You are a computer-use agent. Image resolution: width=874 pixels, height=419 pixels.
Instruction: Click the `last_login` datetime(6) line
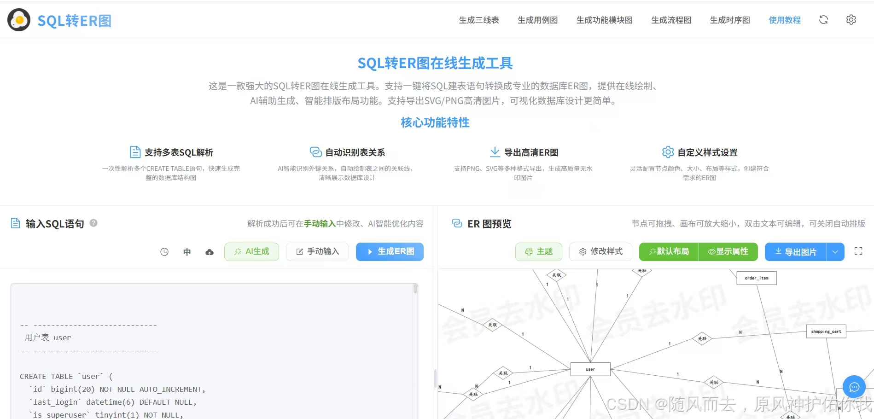[x=113, y=402]
